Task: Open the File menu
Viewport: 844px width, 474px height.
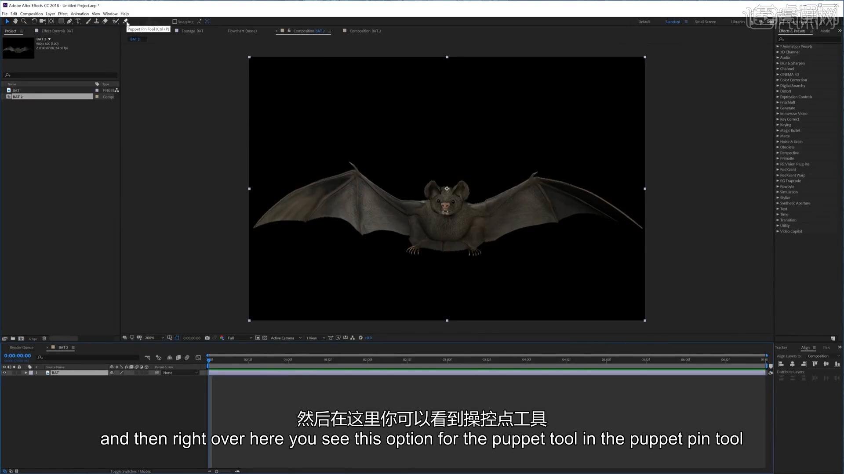Action: pyautogui.click(x=4, y=14)
